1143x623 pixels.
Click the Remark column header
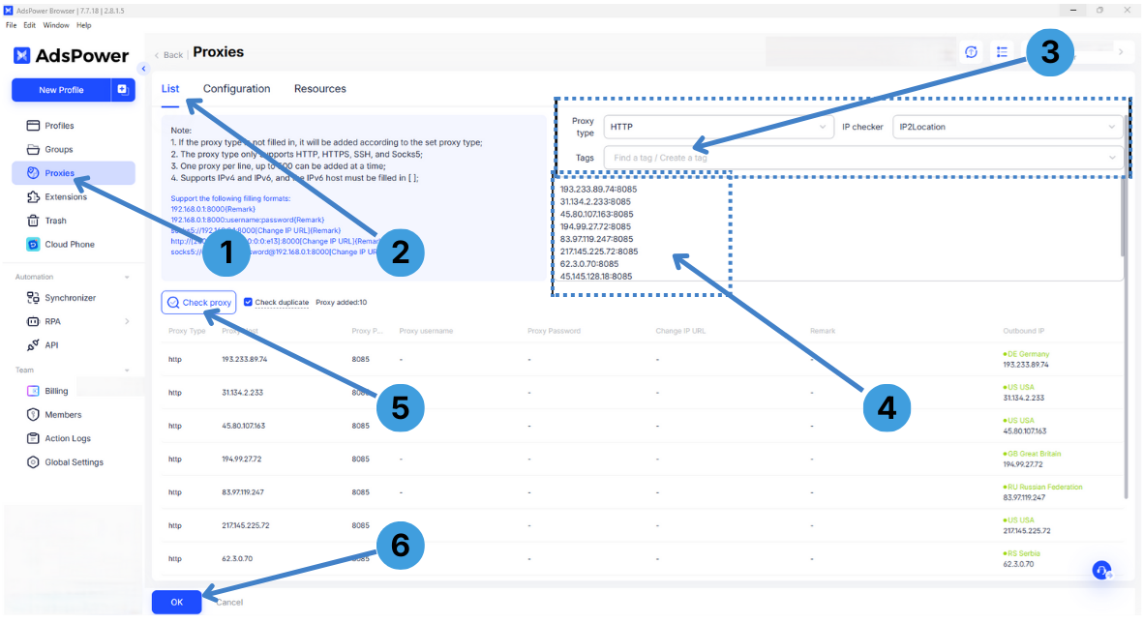pos(823,331)
